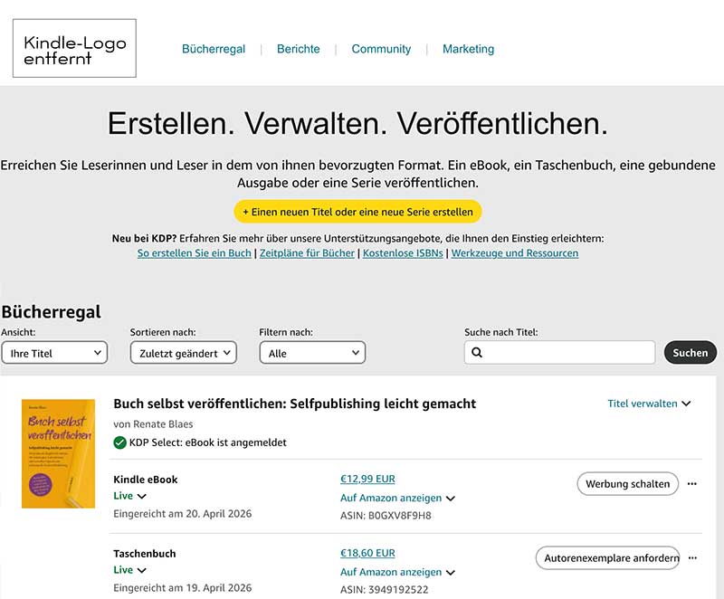Click author text 'von Renate Blaes'

153,424
